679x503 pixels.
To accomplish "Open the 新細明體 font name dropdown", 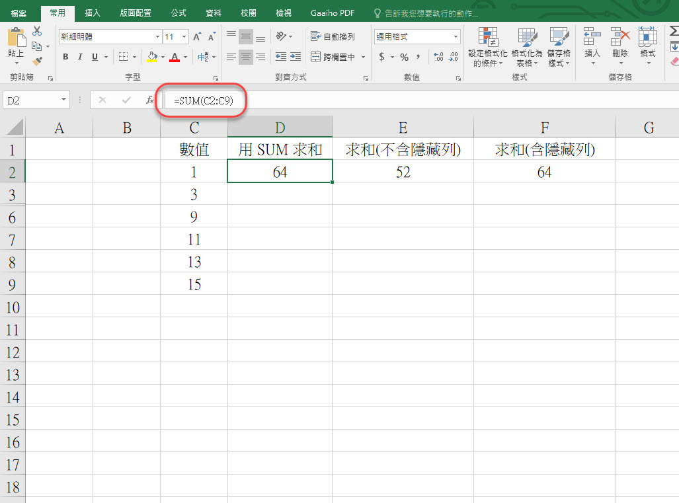I will (x=157, y=37).
